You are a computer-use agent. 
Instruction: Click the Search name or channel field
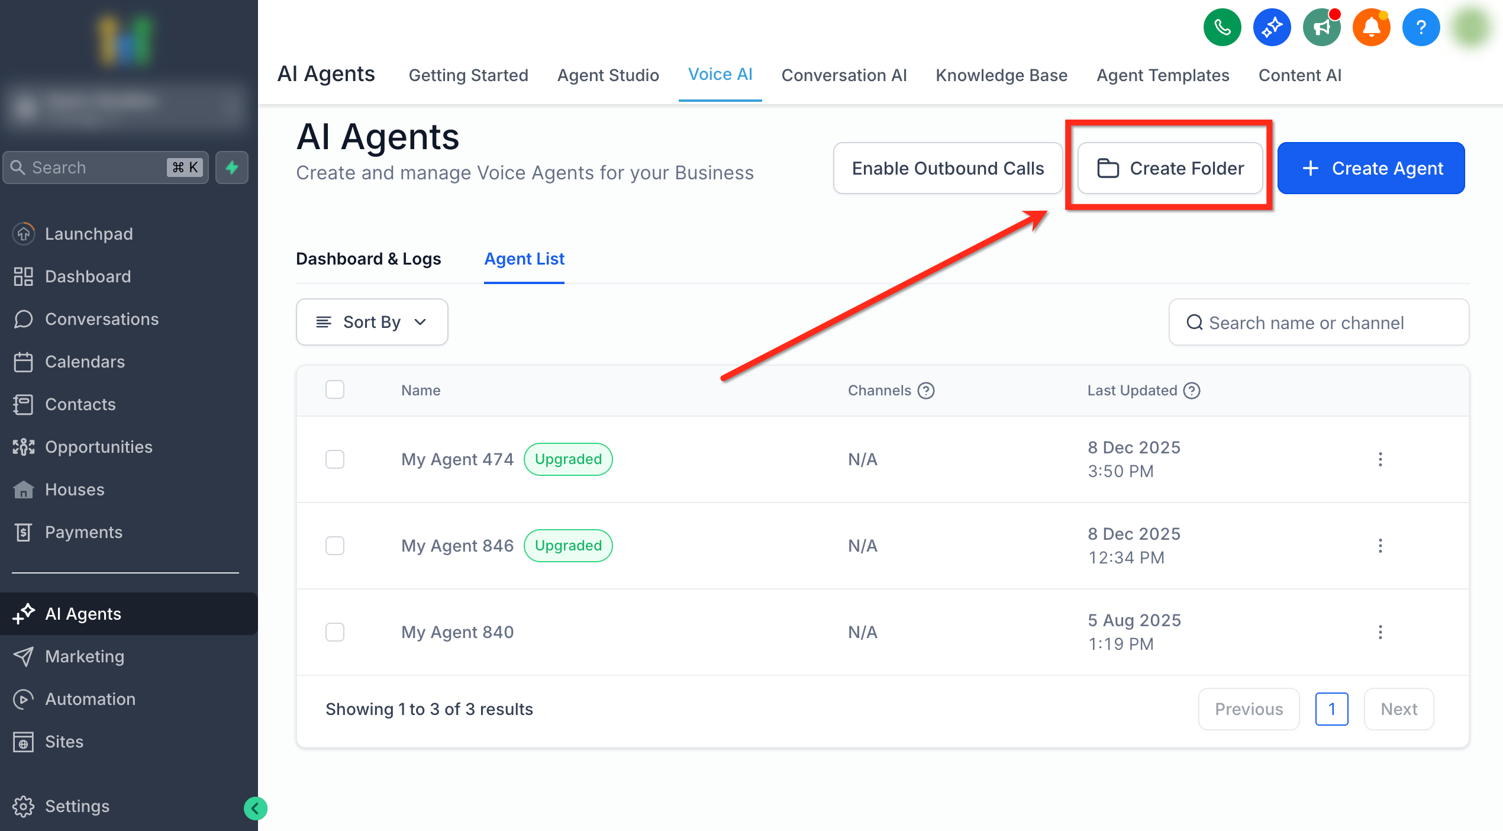1318,323
